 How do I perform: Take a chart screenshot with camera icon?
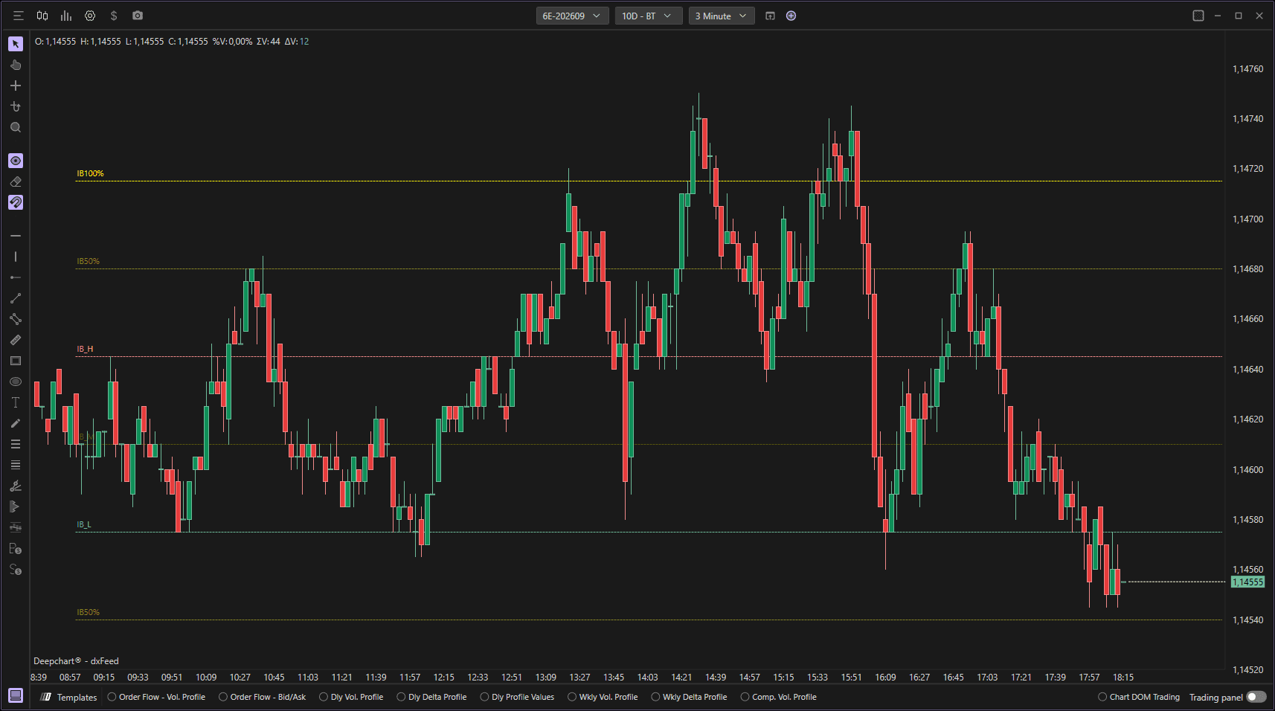(138, 16)
